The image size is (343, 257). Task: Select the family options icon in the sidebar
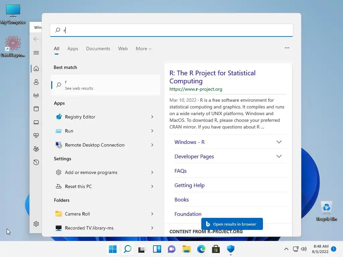pyautogui.click(x=36, y=149)
